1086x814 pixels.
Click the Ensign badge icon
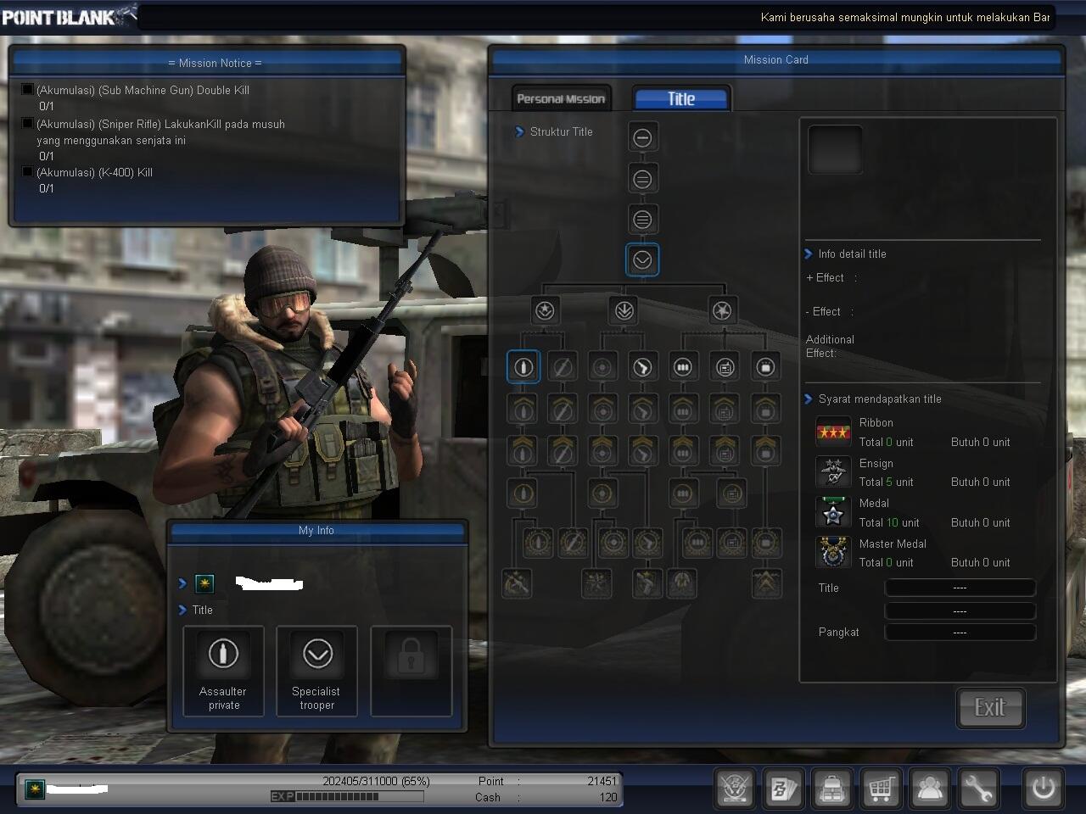pos(833,472)
